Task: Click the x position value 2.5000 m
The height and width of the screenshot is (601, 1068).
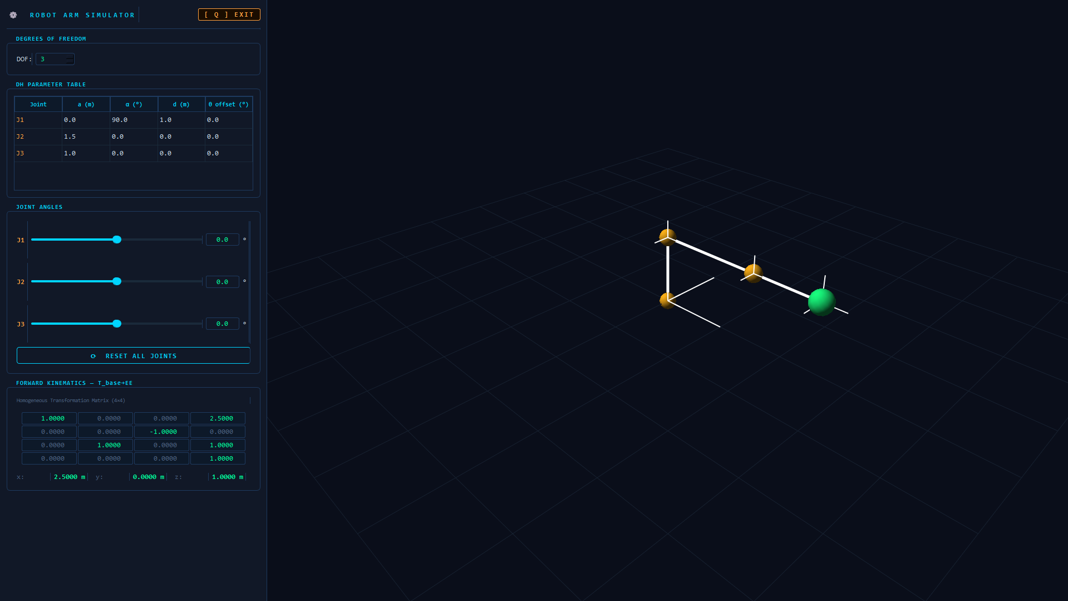Action: click(69, 477)
